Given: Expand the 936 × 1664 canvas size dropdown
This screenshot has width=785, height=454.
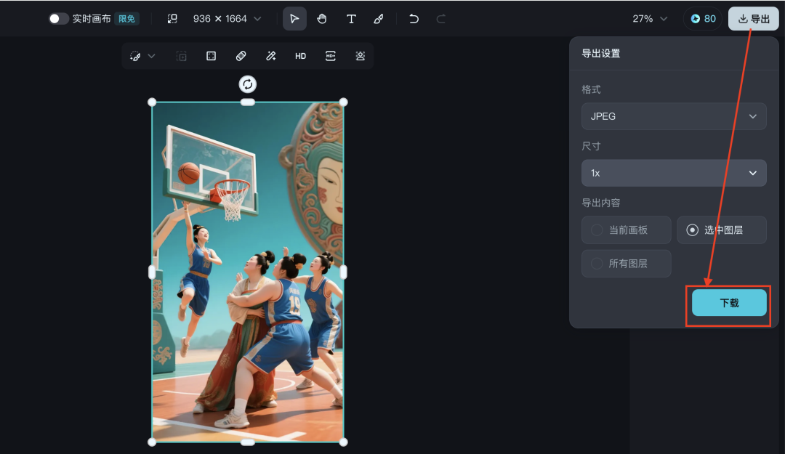Looking at the screenshot, I should coord(226,18).
